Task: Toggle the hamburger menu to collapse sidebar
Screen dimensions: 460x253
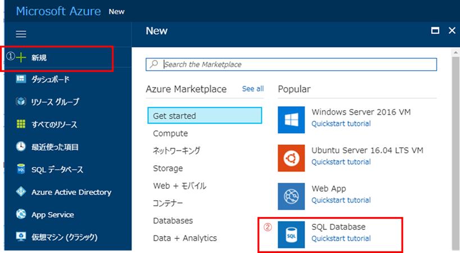Action: click(x=21, y=34)
